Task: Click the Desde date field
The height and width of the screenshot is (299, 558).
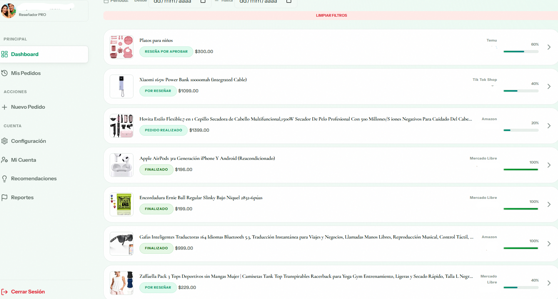Action: click(180, 2)
